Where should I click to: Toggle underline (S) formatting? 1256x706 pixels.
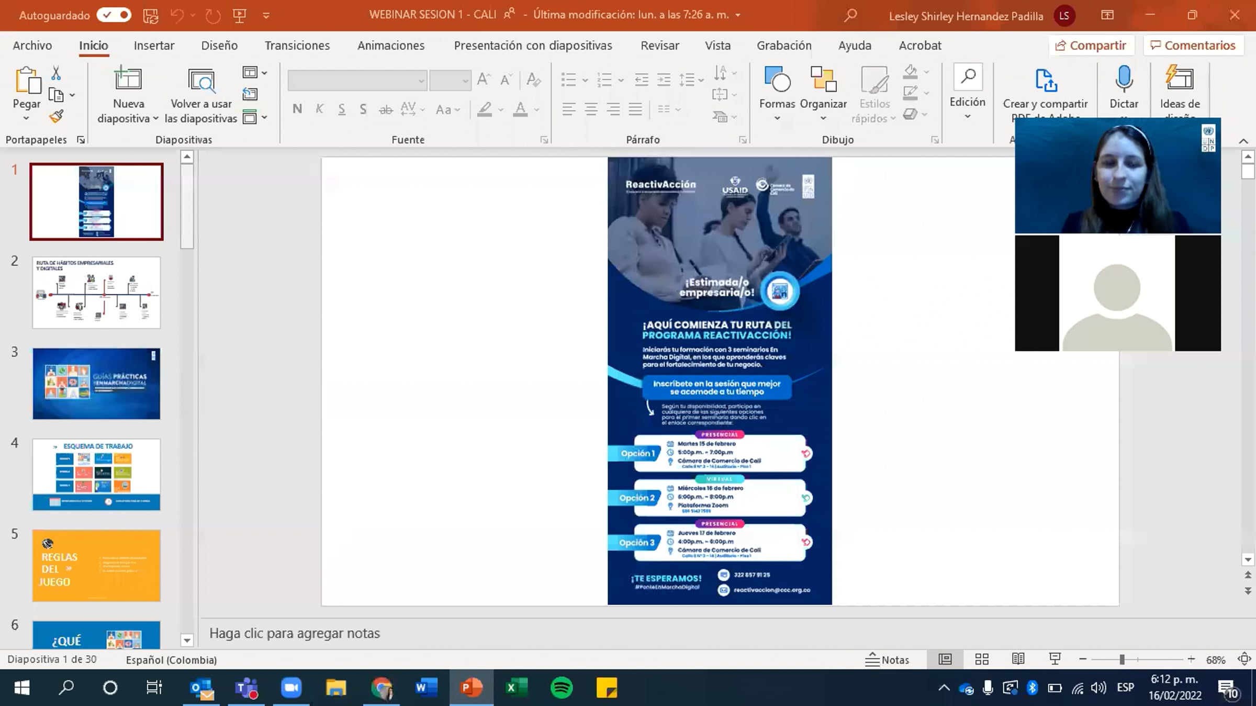coord(342,109)
